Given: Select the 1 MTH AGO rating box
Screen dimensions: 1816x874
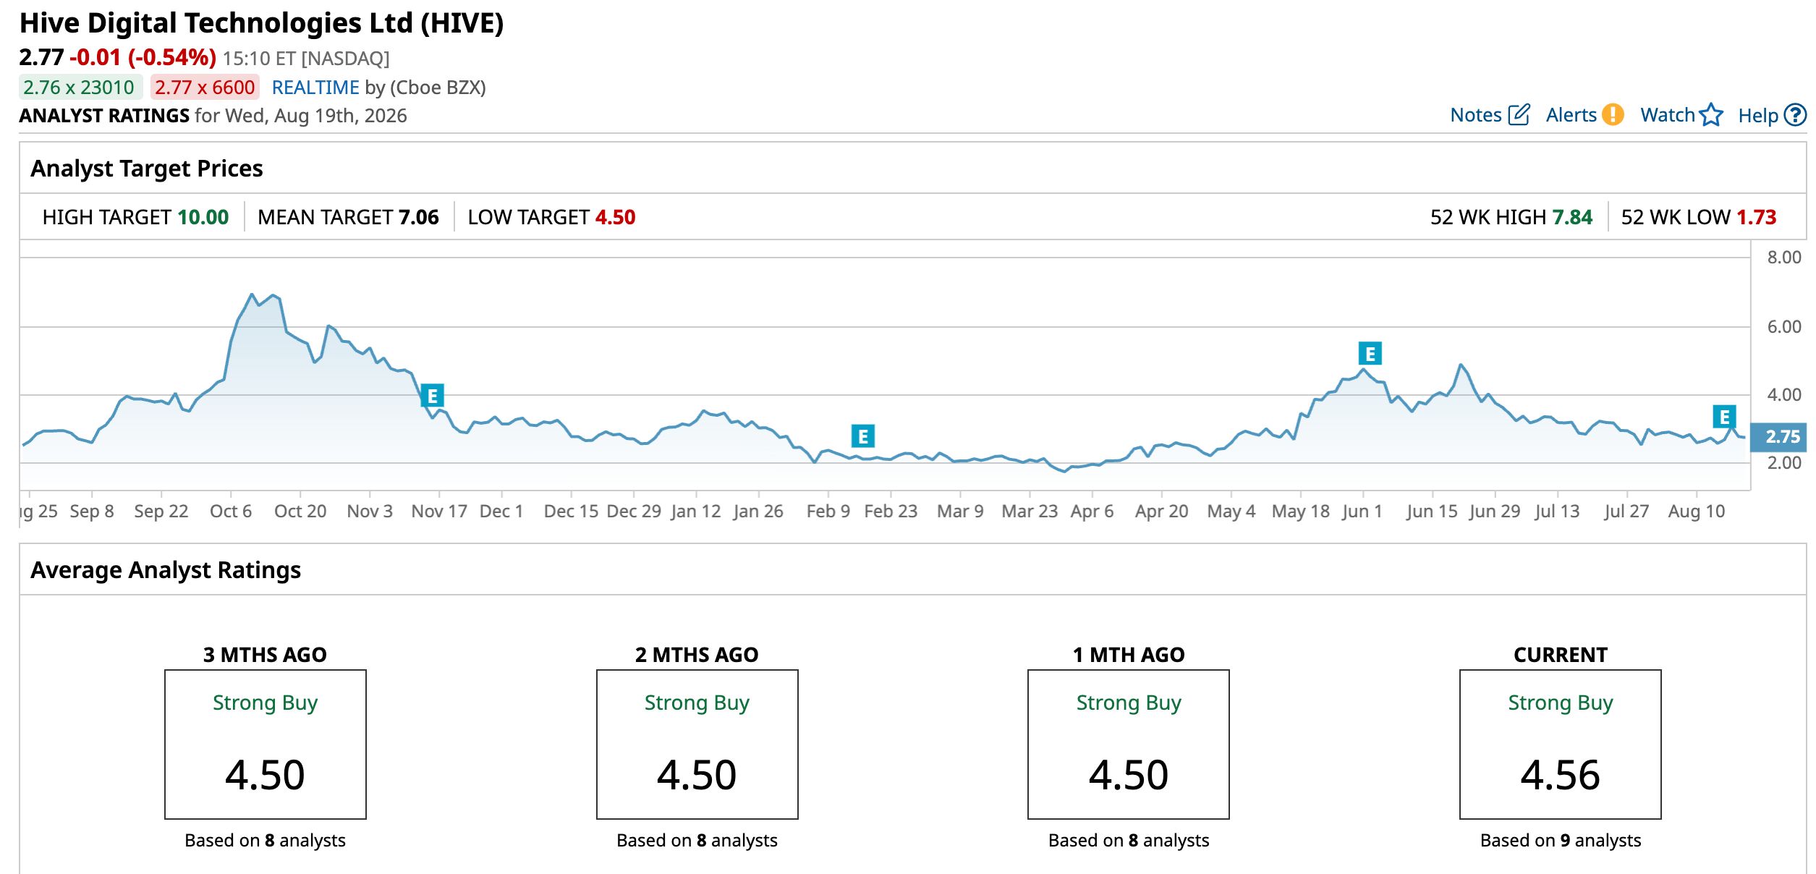Looking at the screenshot, I should (1129, 744).
